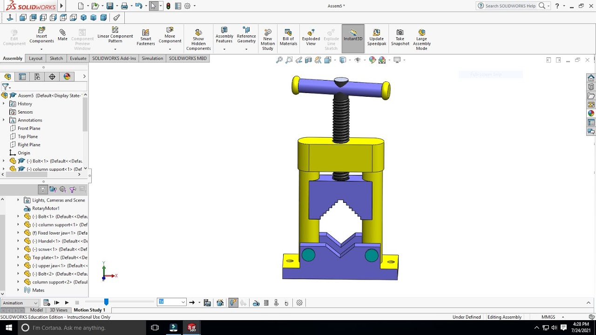Viewport: 596px width, 335px height.
Task: Click Update Speedpak
Action: tap(377, 37)
